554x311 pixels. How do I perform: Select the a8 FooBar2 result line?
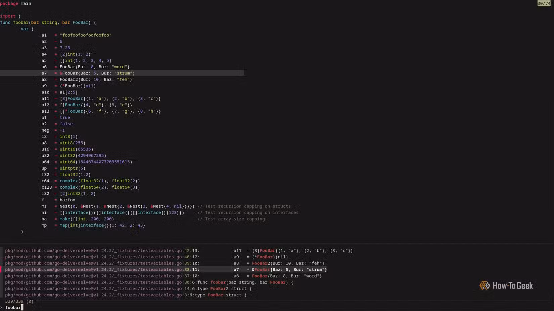click(x=165, y=263)
